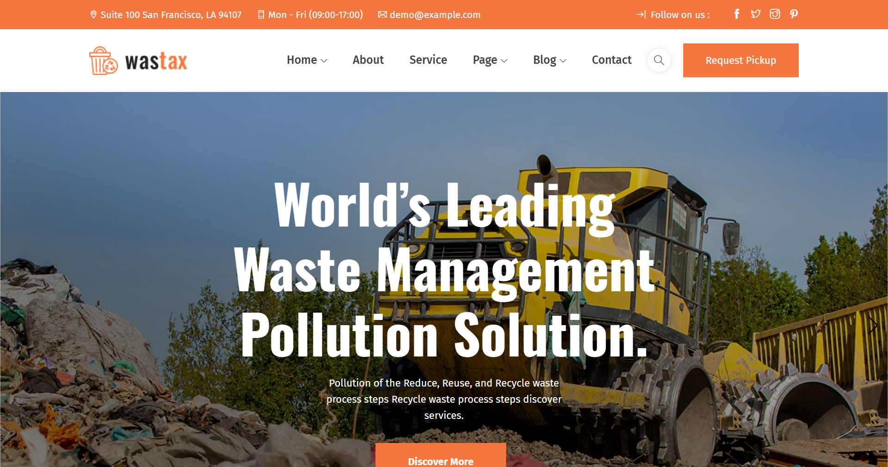Click the Pollution of the Reduce paragraph

coord(444,399)
